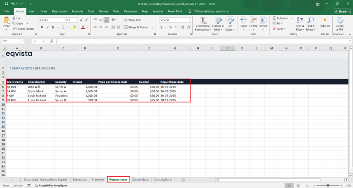This screenshot has height=188, width=353.
Task: Switch to the Conversions sheet tab
Action: point(140,180)
